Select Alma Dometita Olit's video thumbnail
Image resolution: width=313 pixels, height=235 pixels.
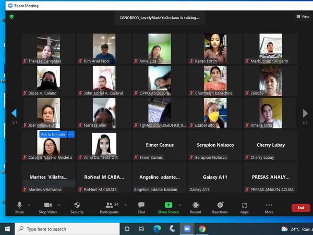pos(104,144)
